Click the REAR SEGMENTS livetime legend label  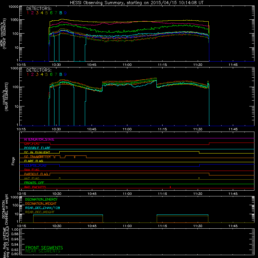[43, 251]
